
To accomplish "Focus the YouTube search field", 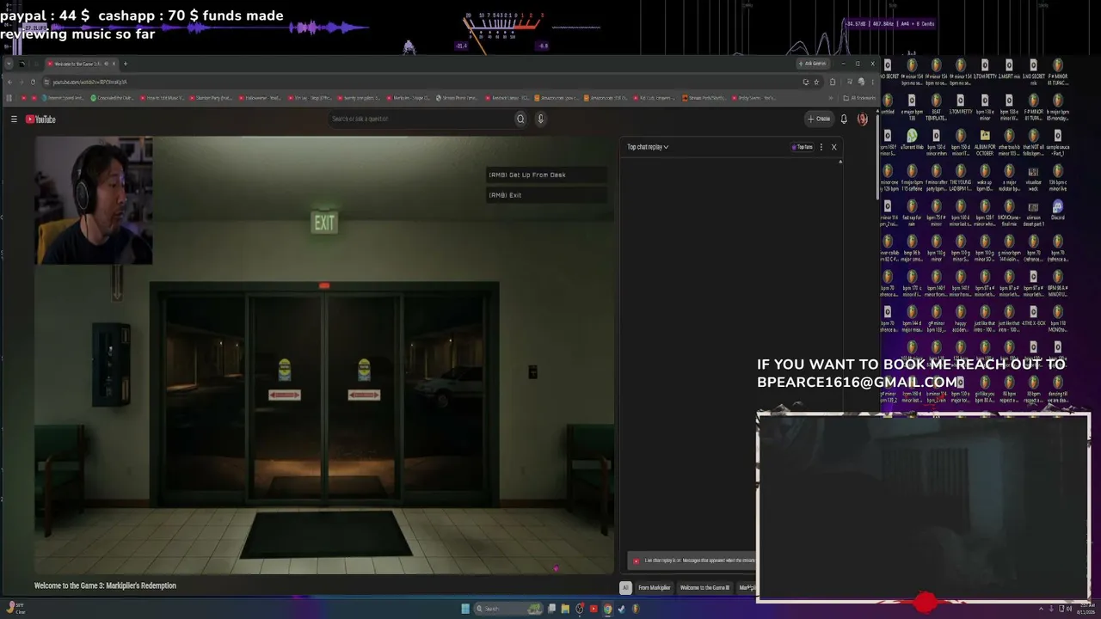I will pyautogui.click(x=421, y=120).
